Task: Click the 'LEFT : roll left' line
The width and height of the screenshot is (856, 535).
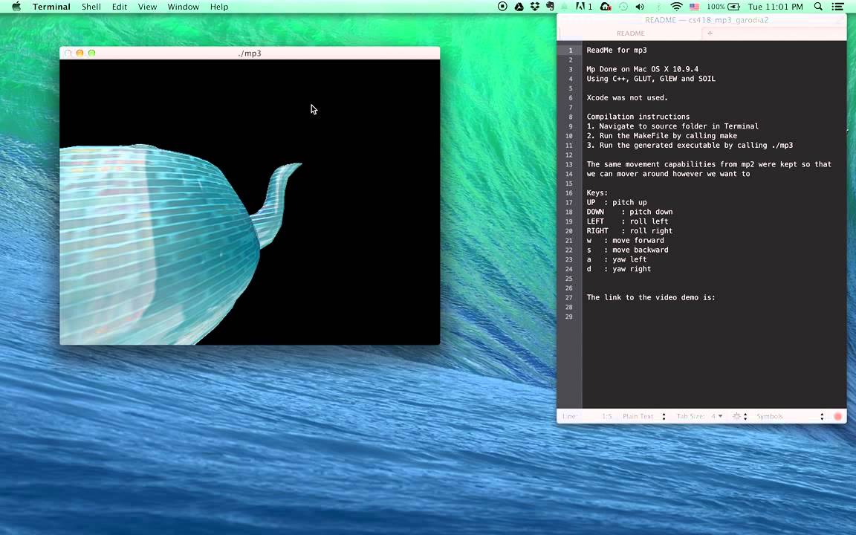Action: coord(627,221)
